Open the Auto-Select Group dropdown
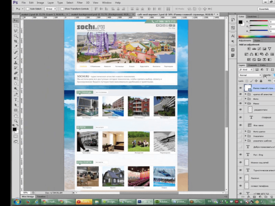This screenshot has width=275, height=206. click(51, 9)
